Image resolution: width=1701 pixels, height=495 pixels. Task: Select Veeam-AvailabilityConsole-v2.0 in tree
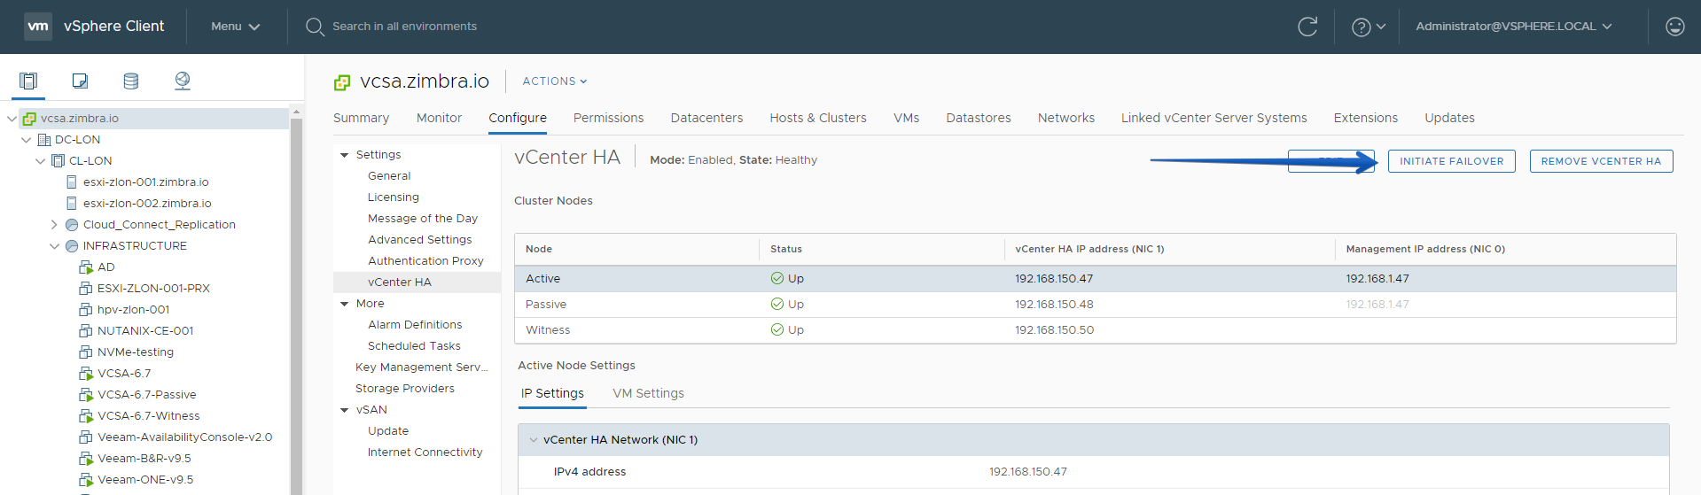pos(184,437)
